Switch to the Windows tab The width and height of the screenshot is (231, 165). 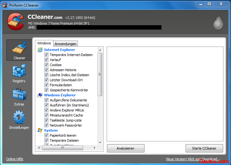point(44,43)
